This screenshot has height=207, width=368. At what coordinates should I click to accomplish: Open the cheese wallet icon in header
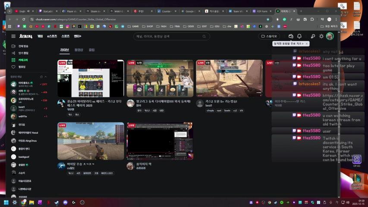pyautogui.click(x=291, y=36)
